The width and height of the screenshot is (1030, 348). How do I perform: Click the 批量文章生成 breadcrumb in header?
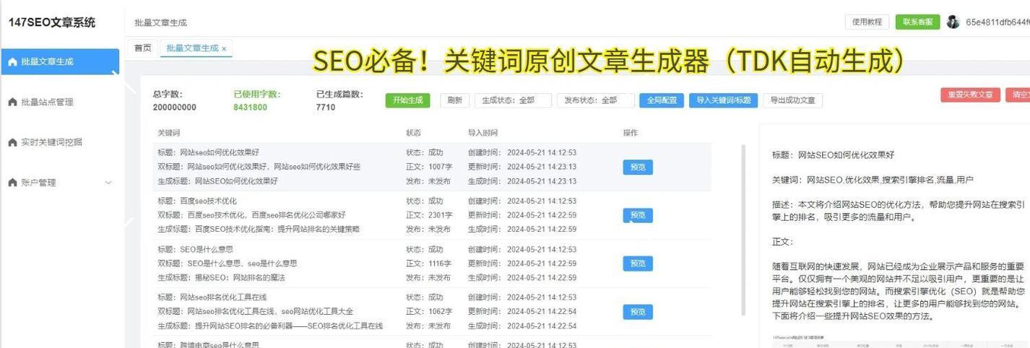click(160, 23)
